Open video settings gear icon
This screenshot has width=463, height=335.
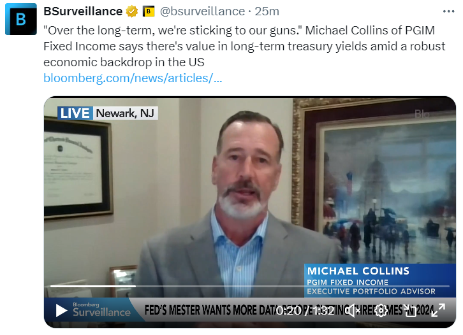point(381,311)
